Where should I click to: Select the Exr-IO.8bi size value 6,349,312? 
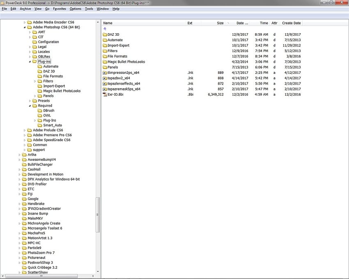pos(216,94)
